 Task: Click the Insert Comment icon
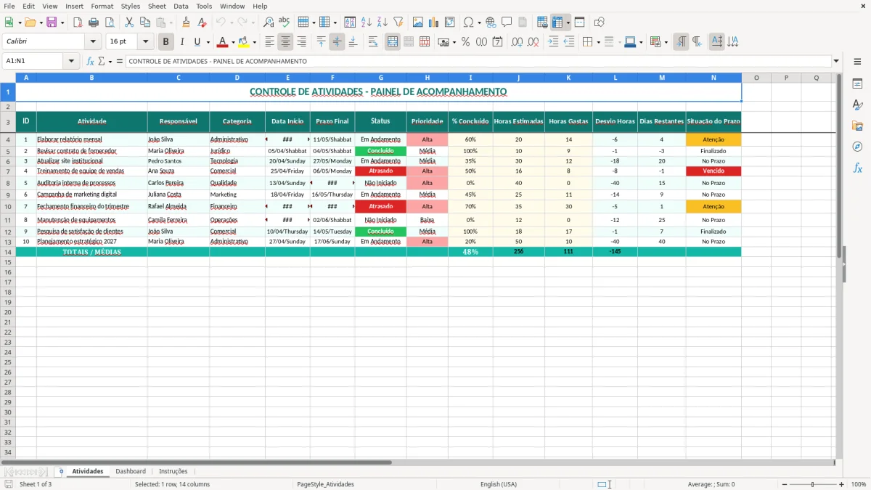tap(507, 23)
